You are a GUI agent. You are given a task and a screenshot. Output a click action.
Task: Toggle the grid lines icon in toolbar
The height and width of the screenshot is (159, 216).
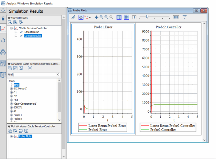pos(127,17)
